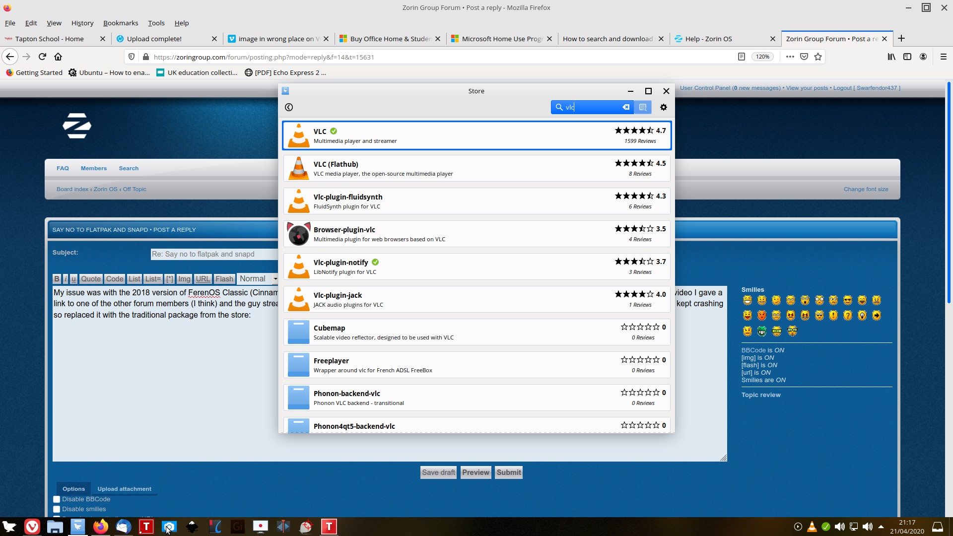This screenshot has width=953, height=536.
Task: Go to the Firefox home page
Action: pos(58,57)
